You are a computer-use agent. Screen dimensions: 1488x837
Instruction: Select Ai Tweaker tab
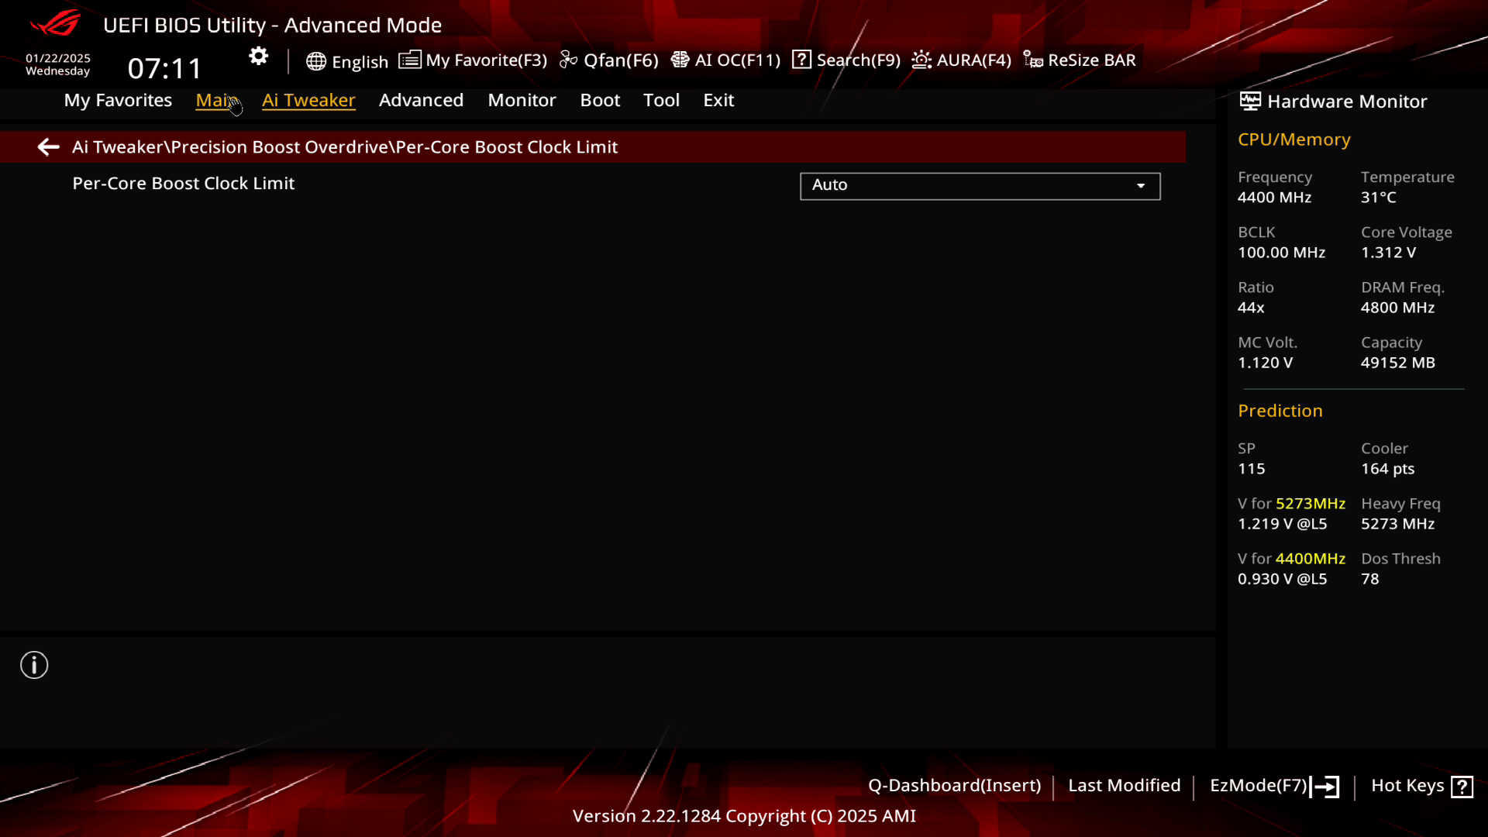(308, 99)
